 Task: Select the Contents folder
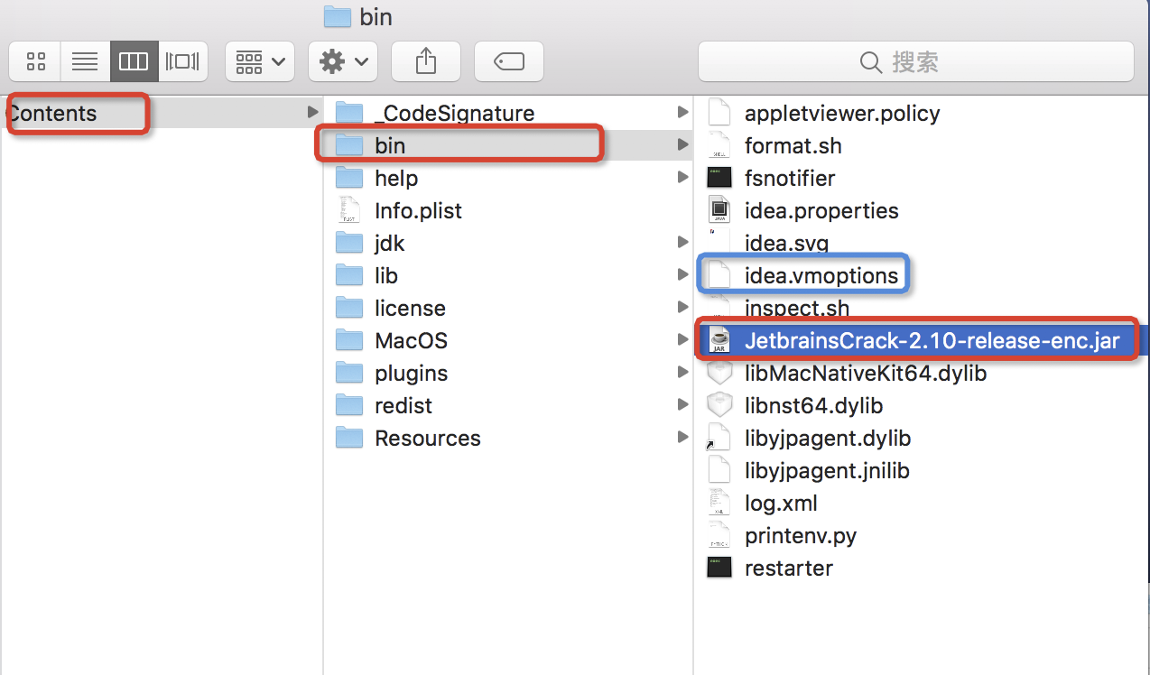coord(161,113)
